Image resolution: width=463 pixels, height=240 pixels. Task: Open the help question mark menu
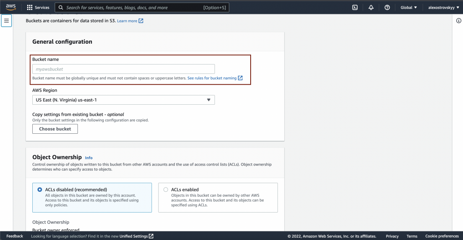tap(387, 8)
